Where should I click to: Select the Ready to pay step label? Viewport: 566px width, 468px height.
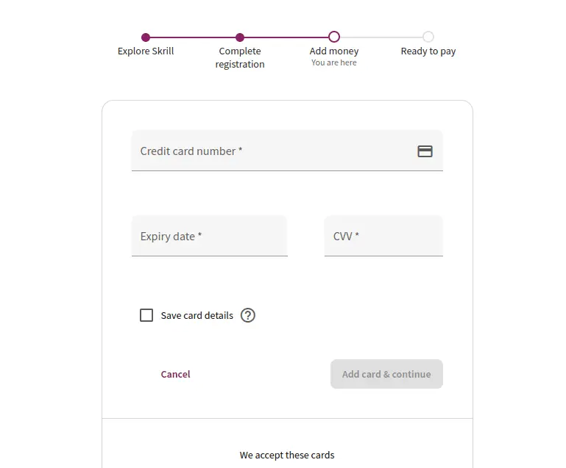point(428,51)
